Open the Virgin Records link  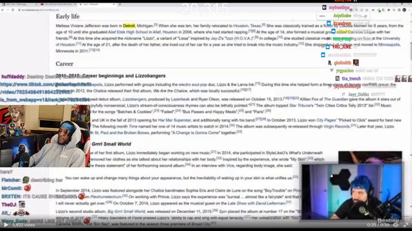(x=337, y=126)
